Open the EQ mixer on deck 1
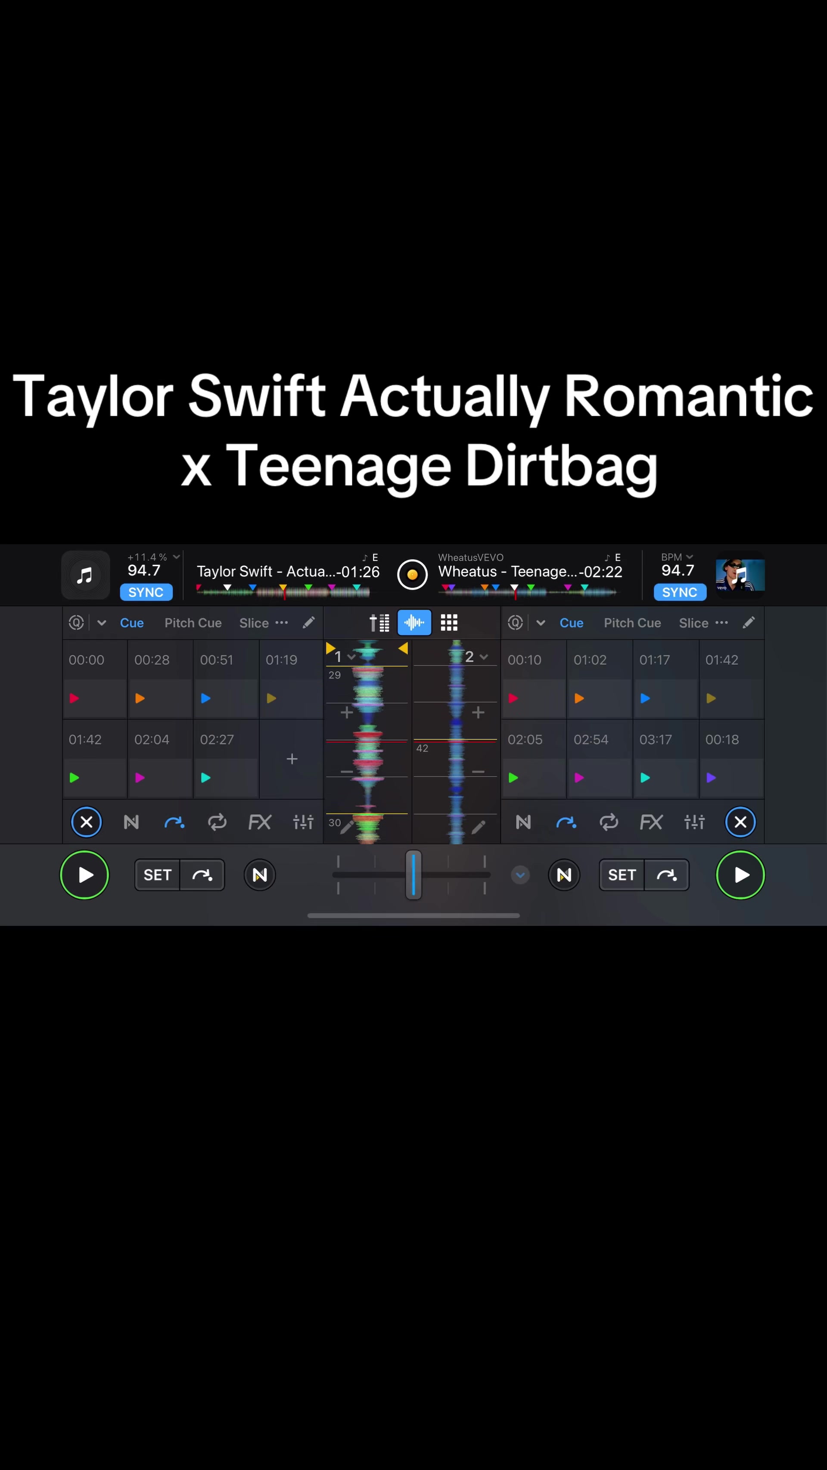 click(303, 822)
